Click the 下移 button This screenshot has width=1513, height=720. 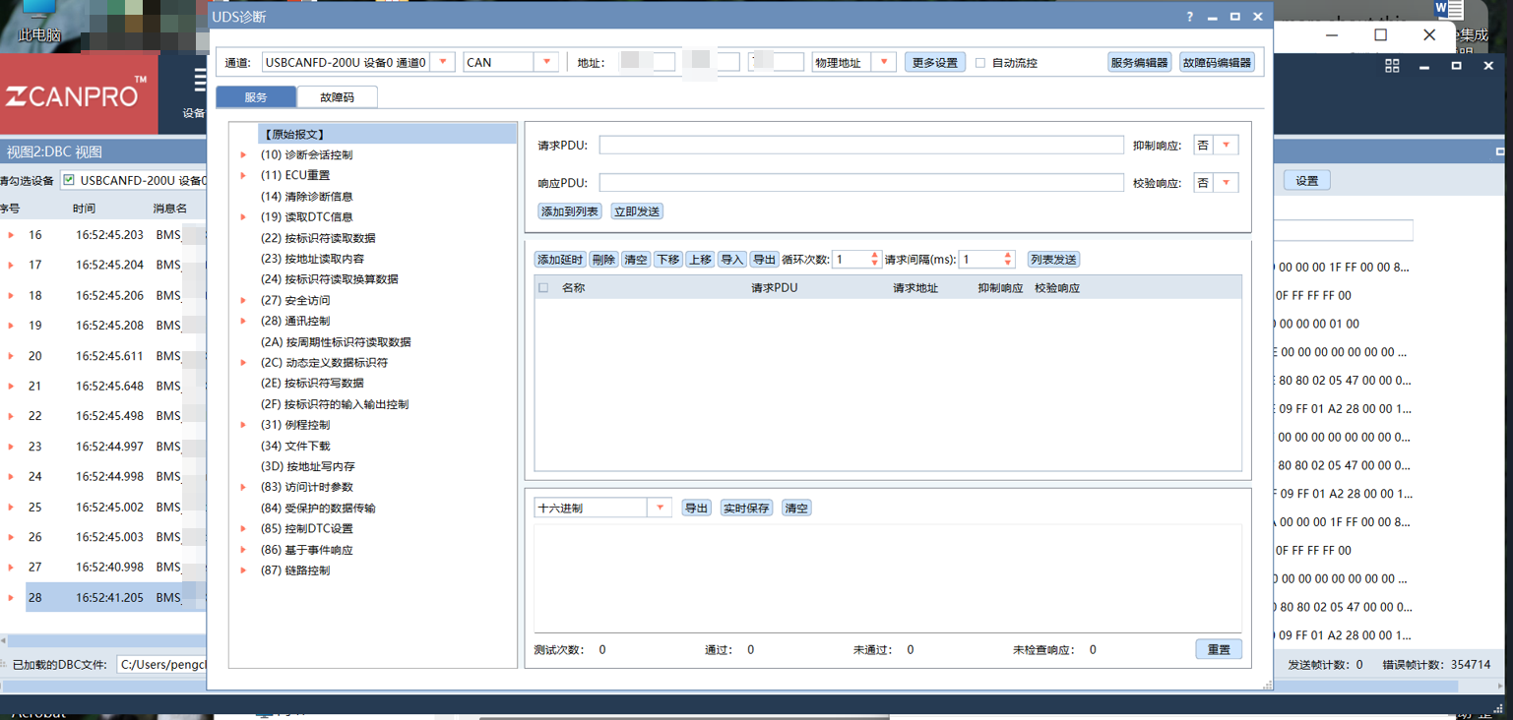pyautogui.click(x=667, y=260)
